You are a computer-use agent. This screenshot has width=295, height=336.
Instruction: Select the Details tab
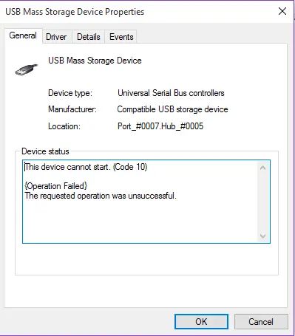(x=89, y=37)
